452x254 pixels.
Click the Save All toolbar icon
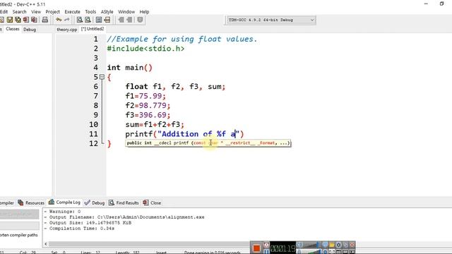pyautogui.click(x=18, y=20)
